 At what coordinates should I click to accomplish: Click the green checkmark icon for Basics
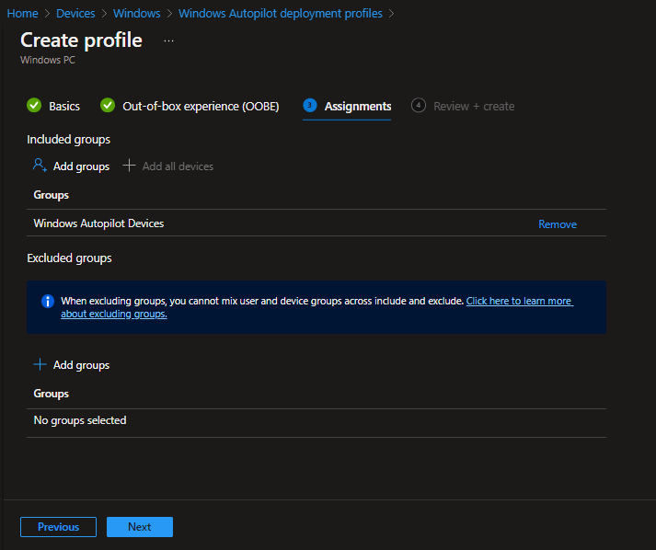(34, 106)
